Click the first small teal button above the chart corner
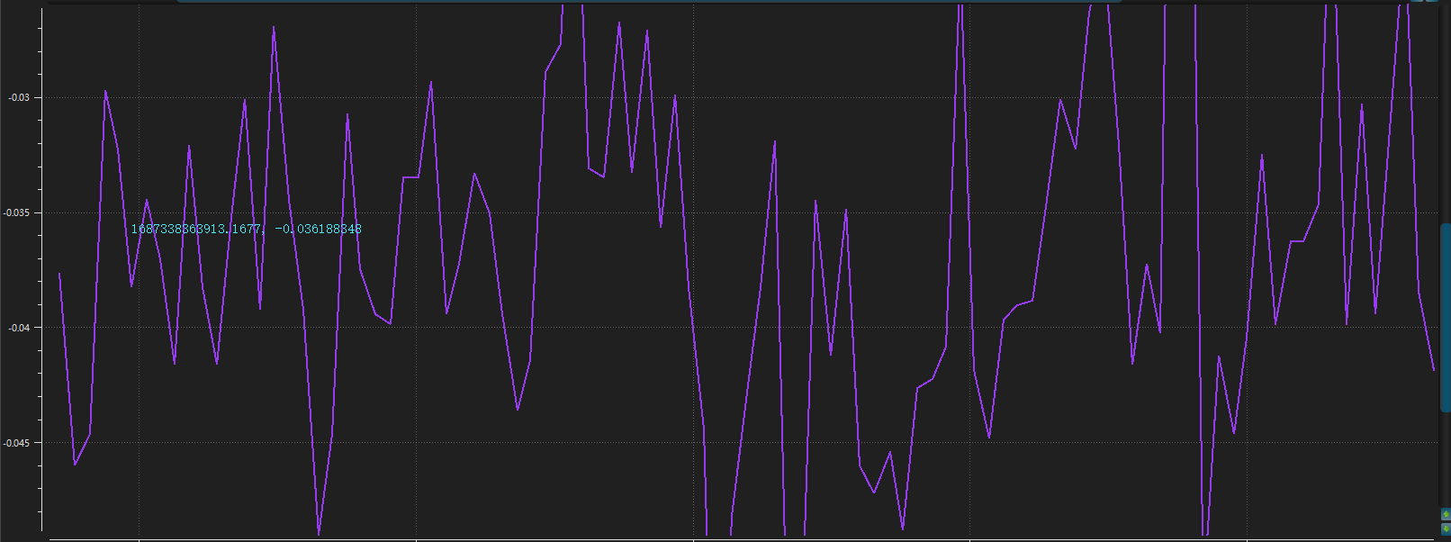The height and width of the screenshot is (542, 1451). click(1418, 1)
